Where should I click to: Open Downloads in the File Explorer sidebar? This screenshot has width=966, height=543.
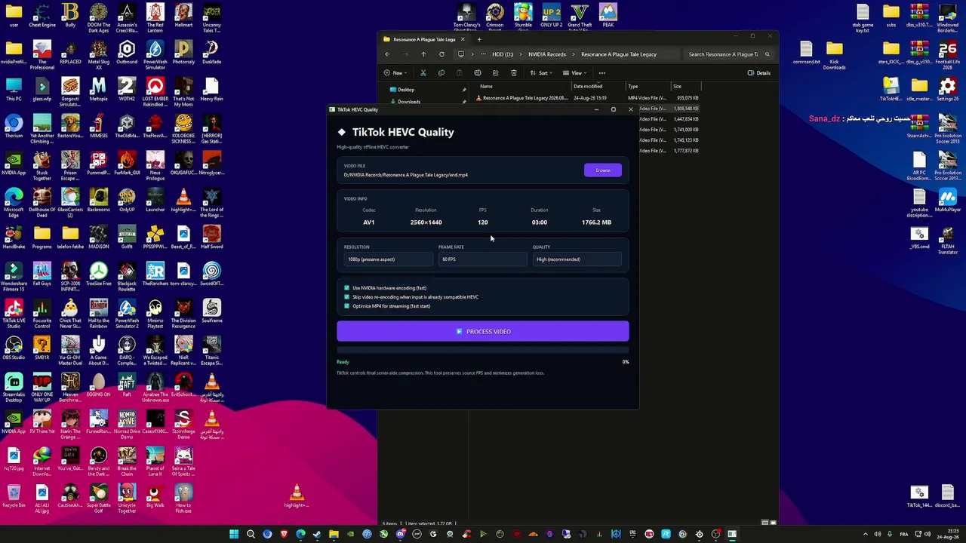coord(408,102)
